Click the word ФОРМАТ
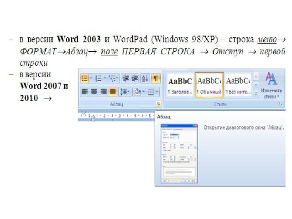 pos(38,52)
